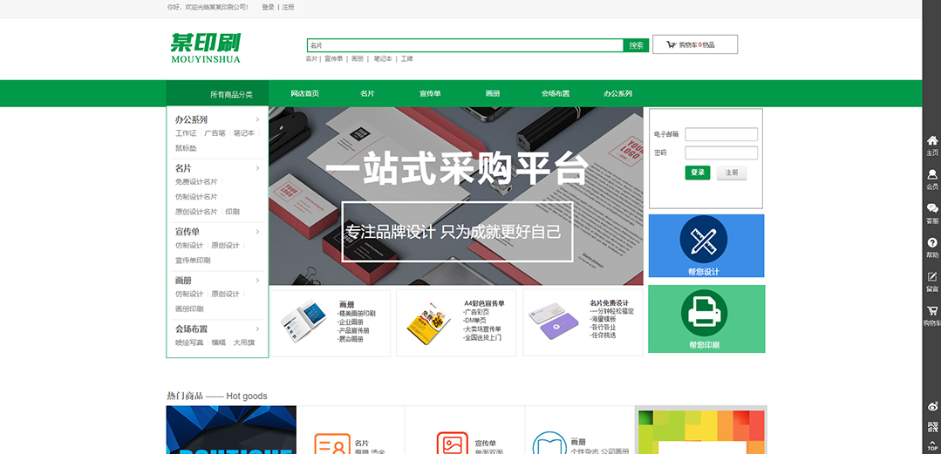The width and height of the screenshot is (941, 454).
Task: Click the 电子邮箱 email input field
Action: point(721,134)
